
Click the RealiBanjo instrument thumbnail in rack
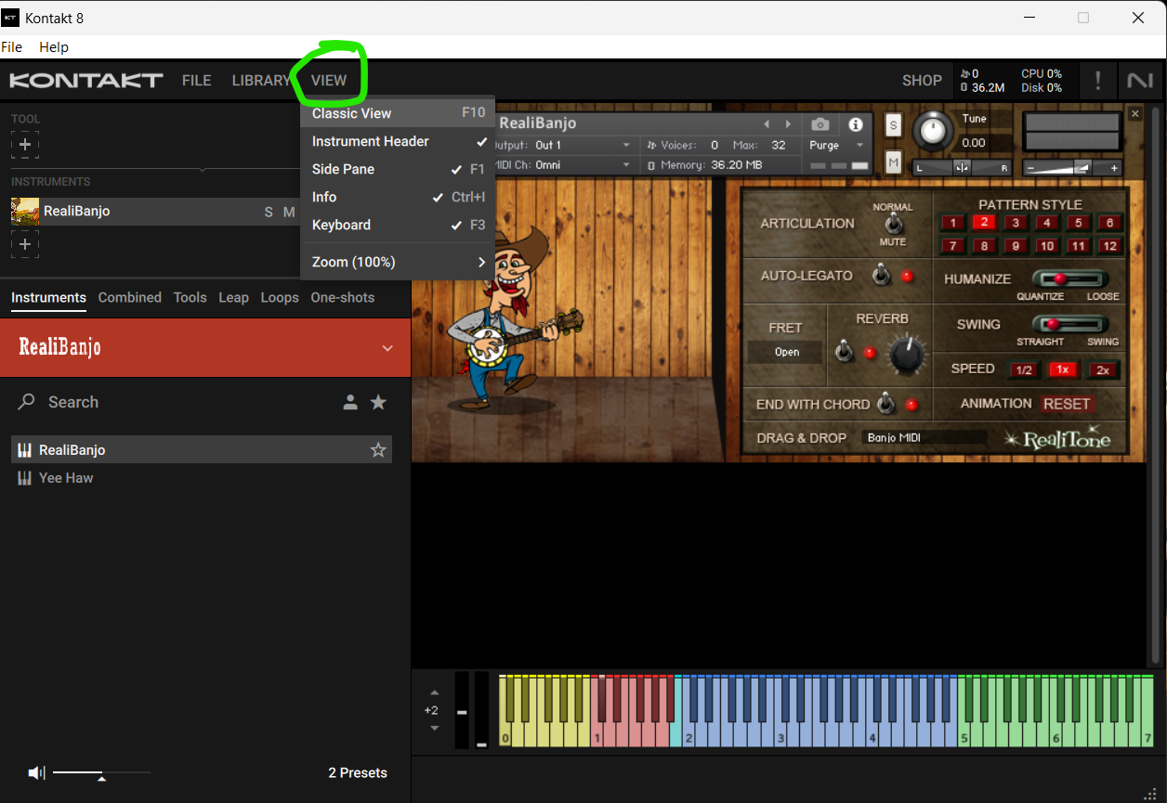(x=25, y=212)
